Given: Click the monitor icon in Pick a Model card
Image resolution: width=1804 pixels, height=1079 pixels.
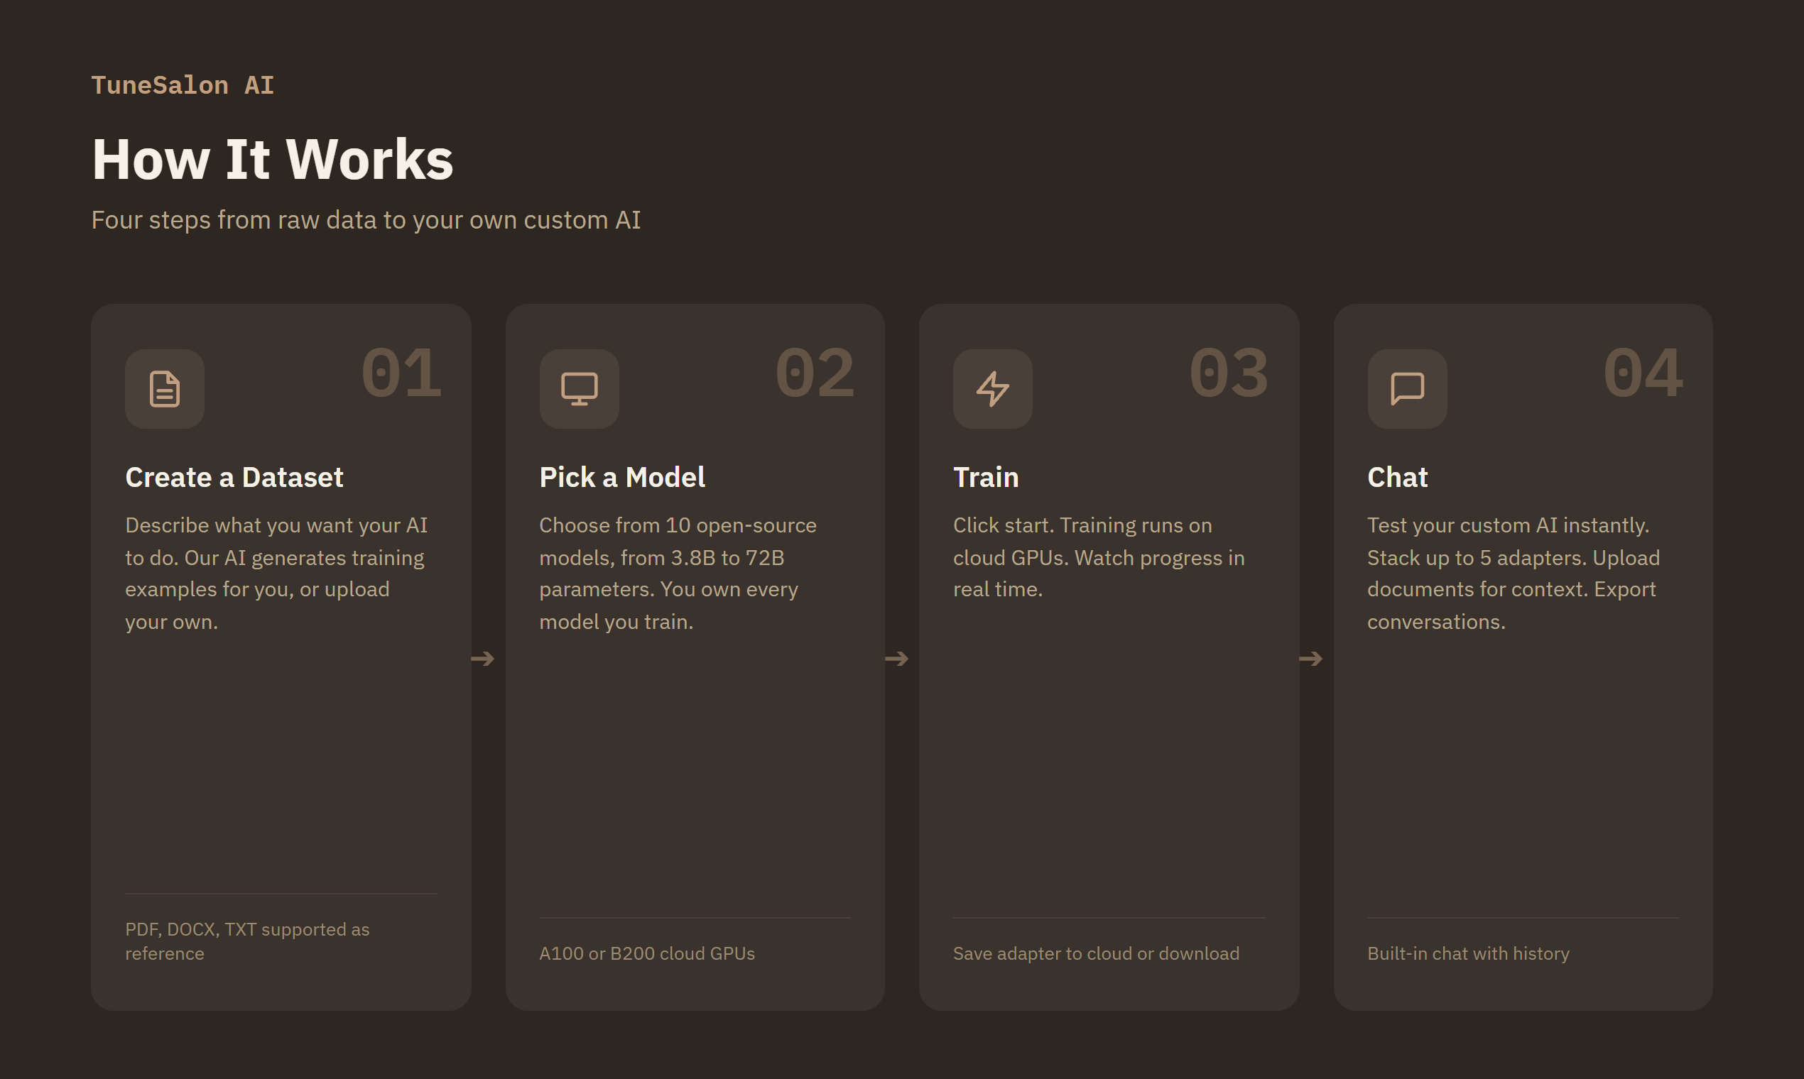Looking at the screenshot, I should 578,388.
